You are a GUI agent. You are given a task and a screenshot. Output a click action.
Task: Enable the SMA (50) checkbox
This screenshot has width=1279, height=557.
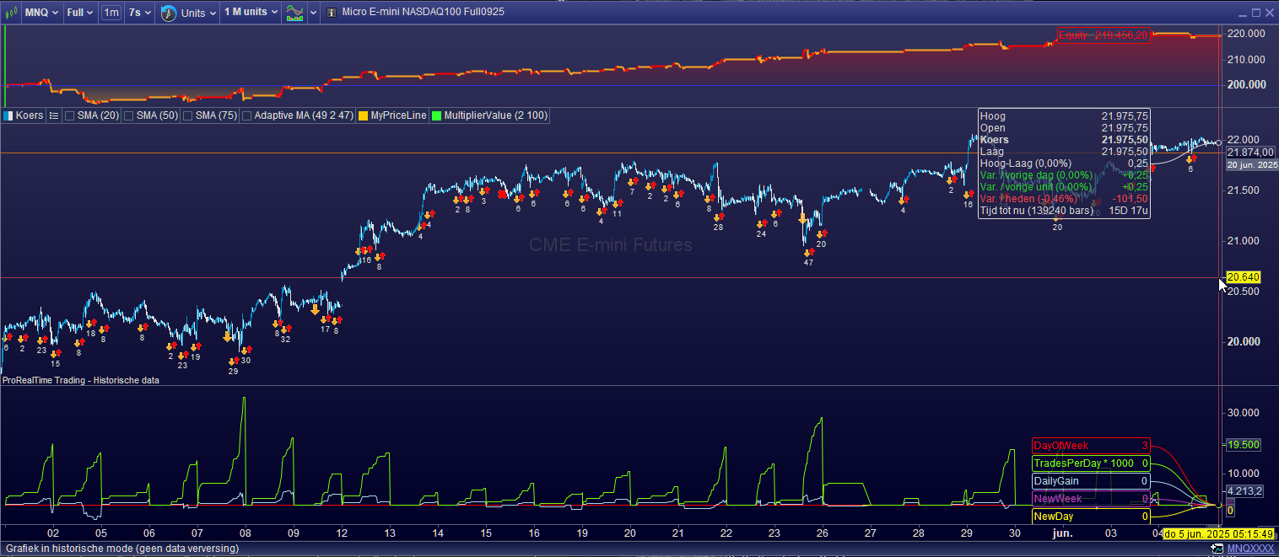(x=129, y=115)
